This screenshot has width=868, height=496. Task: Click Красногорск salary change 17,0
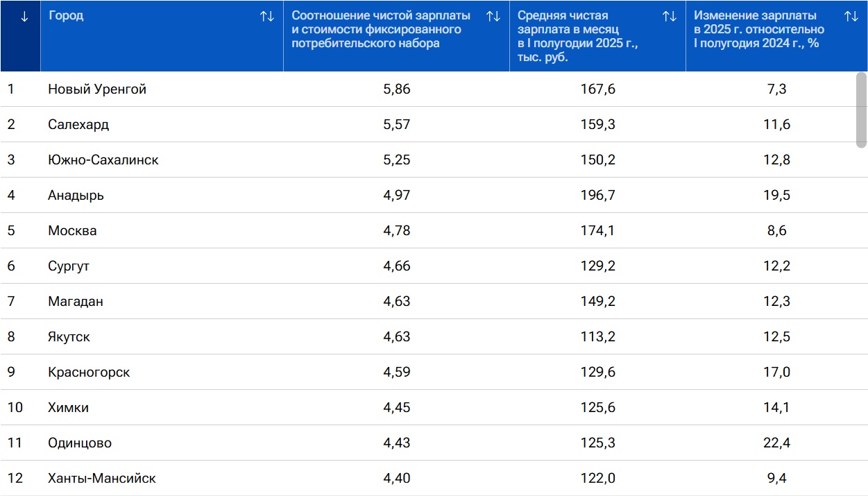click(776, 373)
